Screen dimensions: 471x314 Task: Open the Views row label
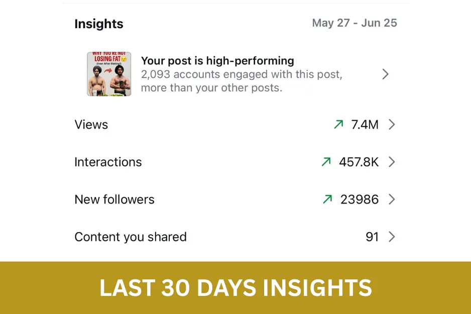point(91,125)
